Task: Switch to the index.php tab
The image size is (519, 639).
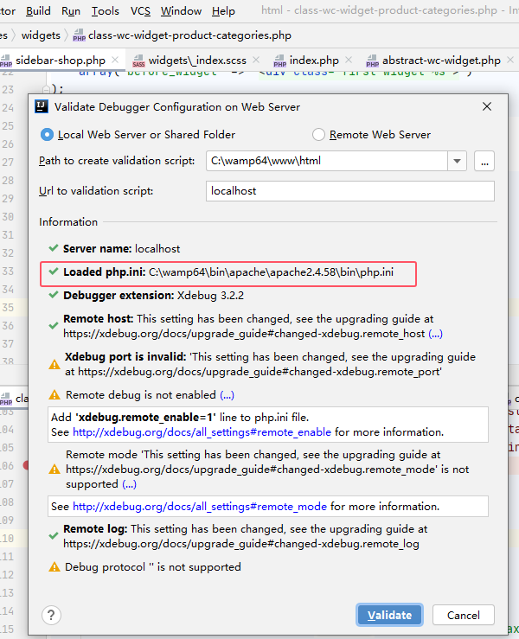Action: (x=314, y=61)
